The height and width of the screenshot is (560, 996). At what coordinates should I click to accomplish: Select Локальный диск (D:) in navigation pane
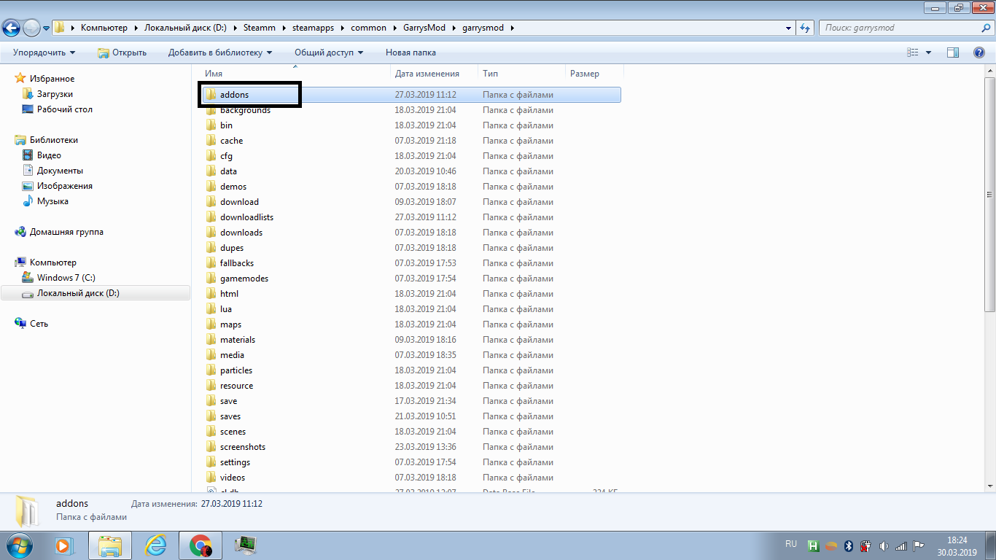[x=77, y=293]
